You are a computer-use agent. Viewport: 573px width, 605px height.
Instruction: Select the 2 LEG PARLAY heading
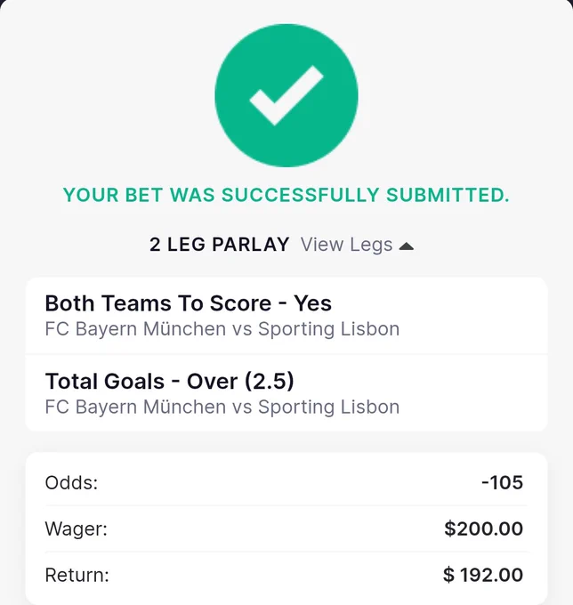tap(219, 245)
